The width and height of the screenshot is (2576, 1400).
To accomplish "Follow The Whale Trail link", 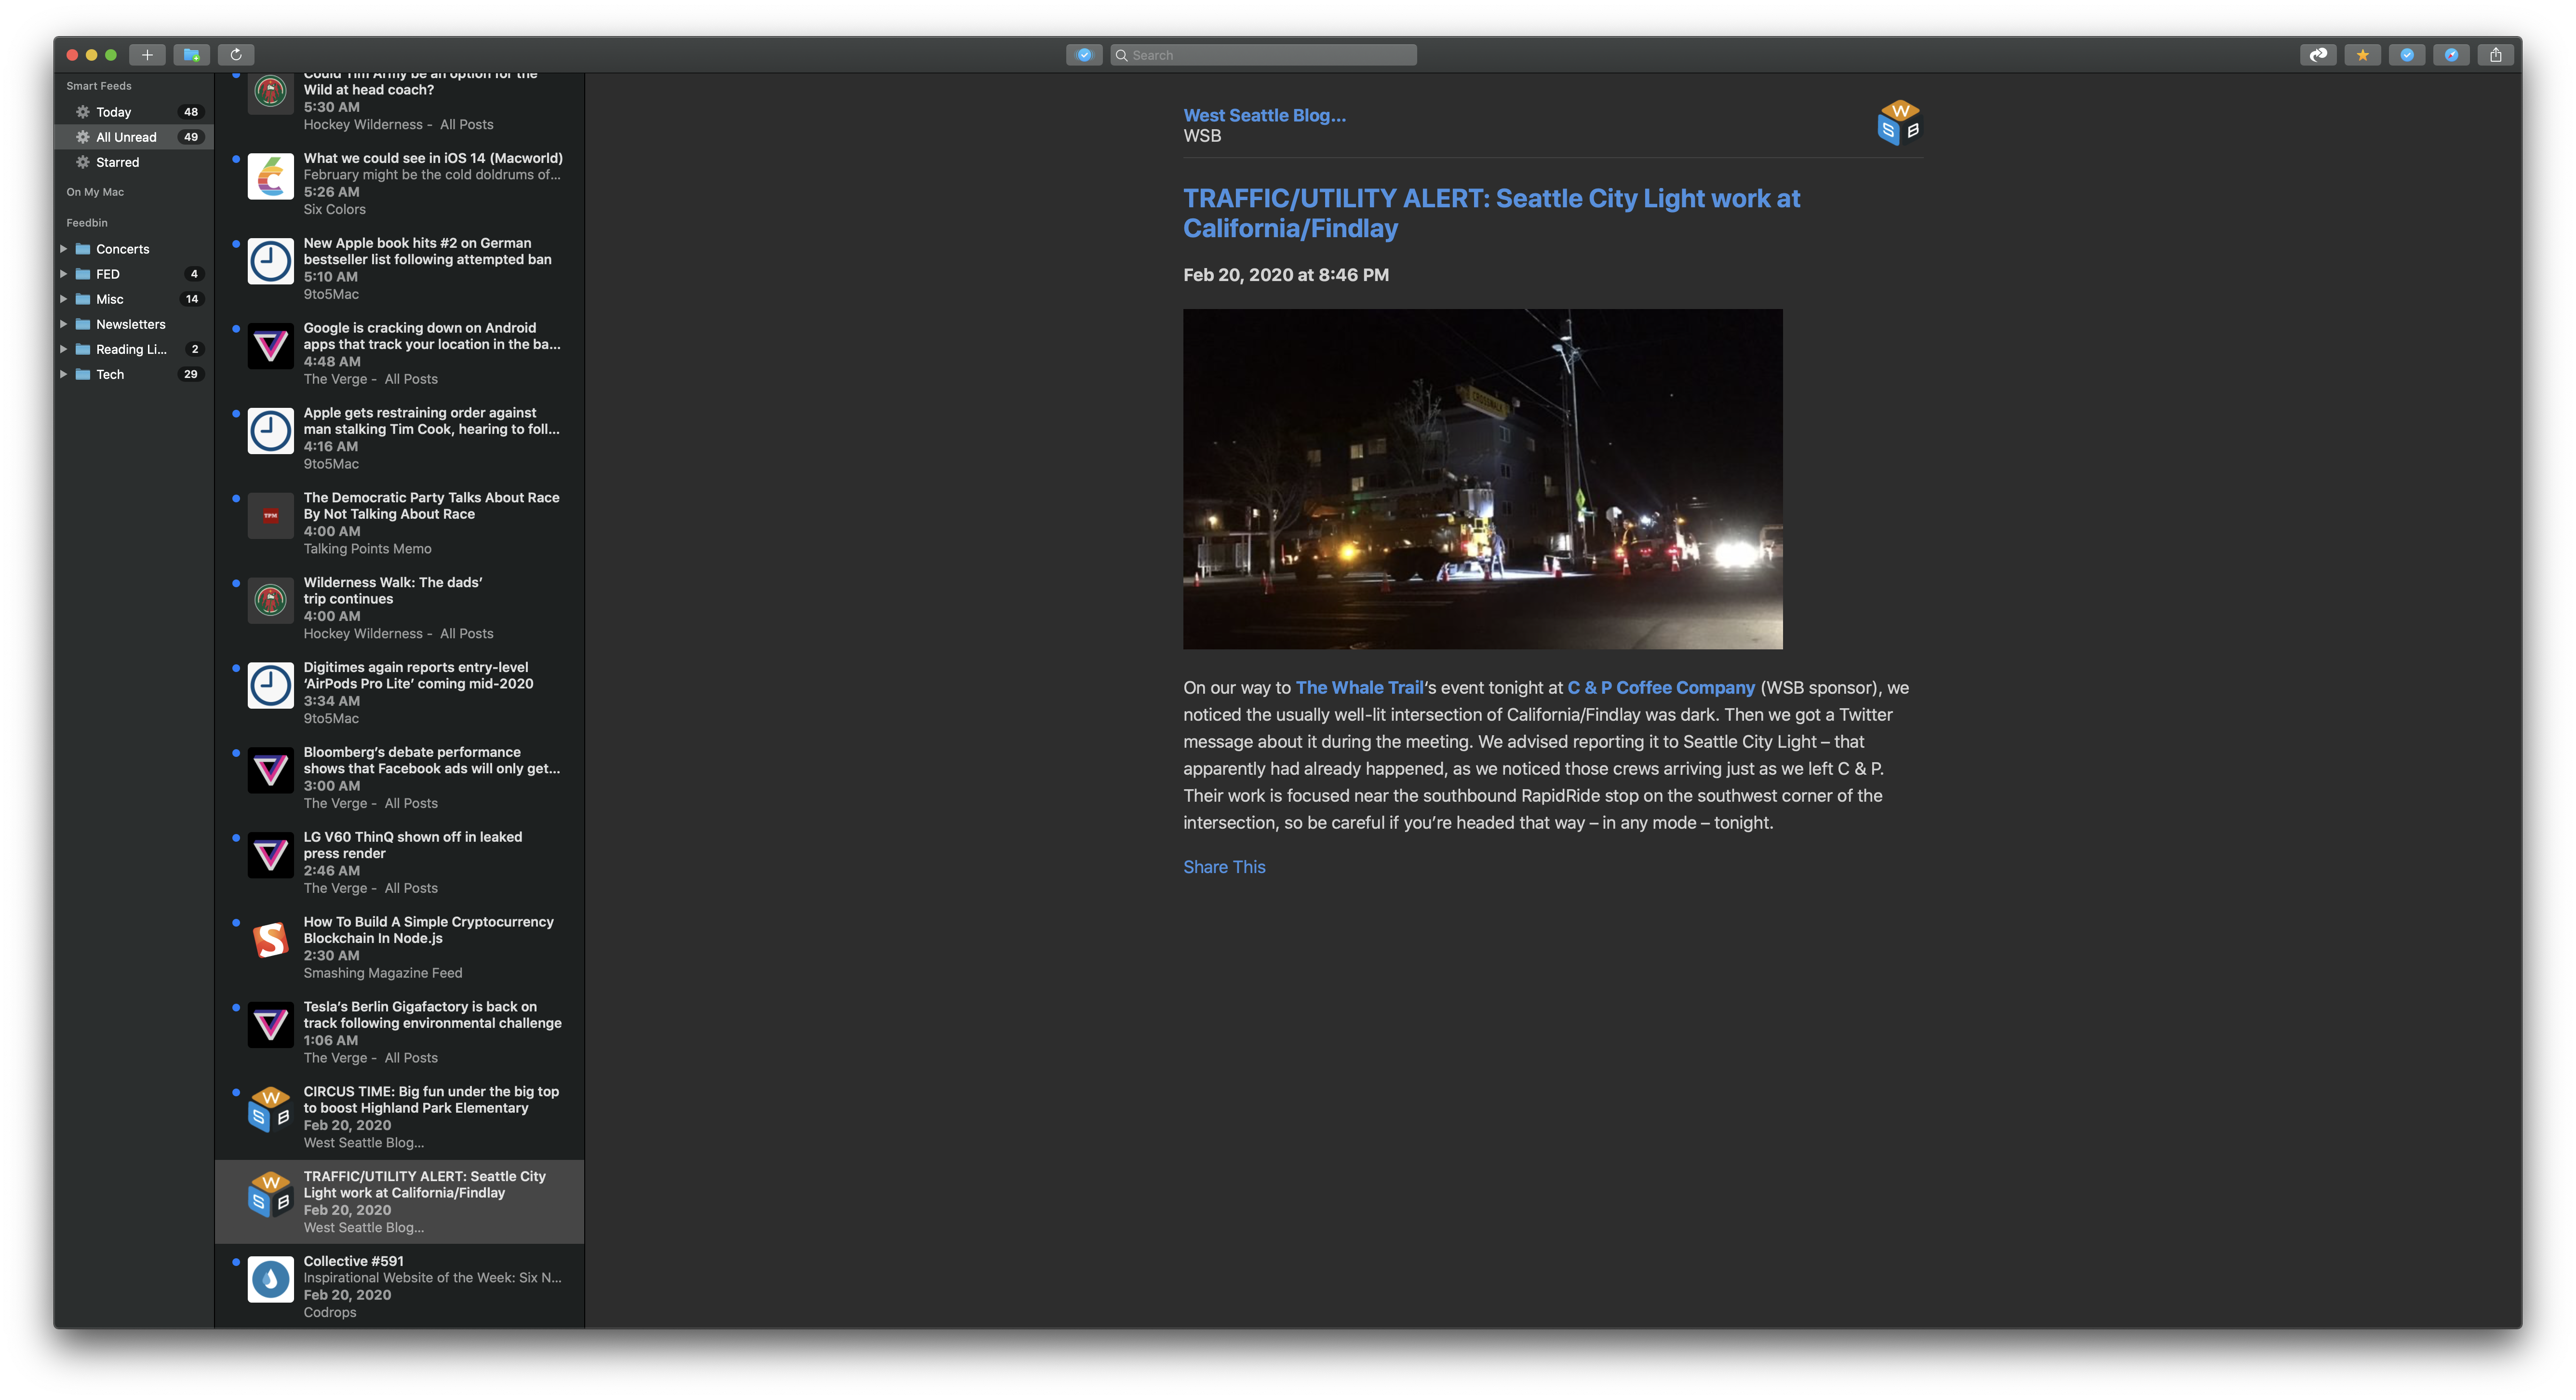I will point(1359,688).
